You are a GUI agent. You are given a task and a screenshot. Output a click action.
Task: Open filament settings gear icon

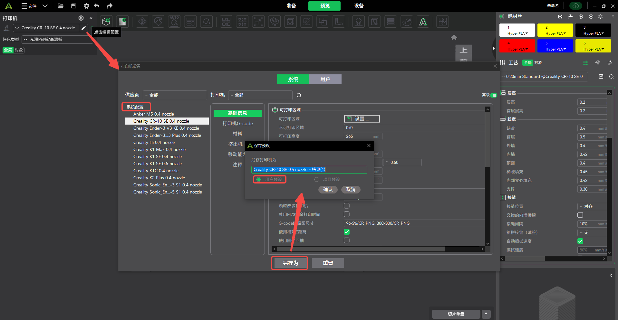click(600, 16)
